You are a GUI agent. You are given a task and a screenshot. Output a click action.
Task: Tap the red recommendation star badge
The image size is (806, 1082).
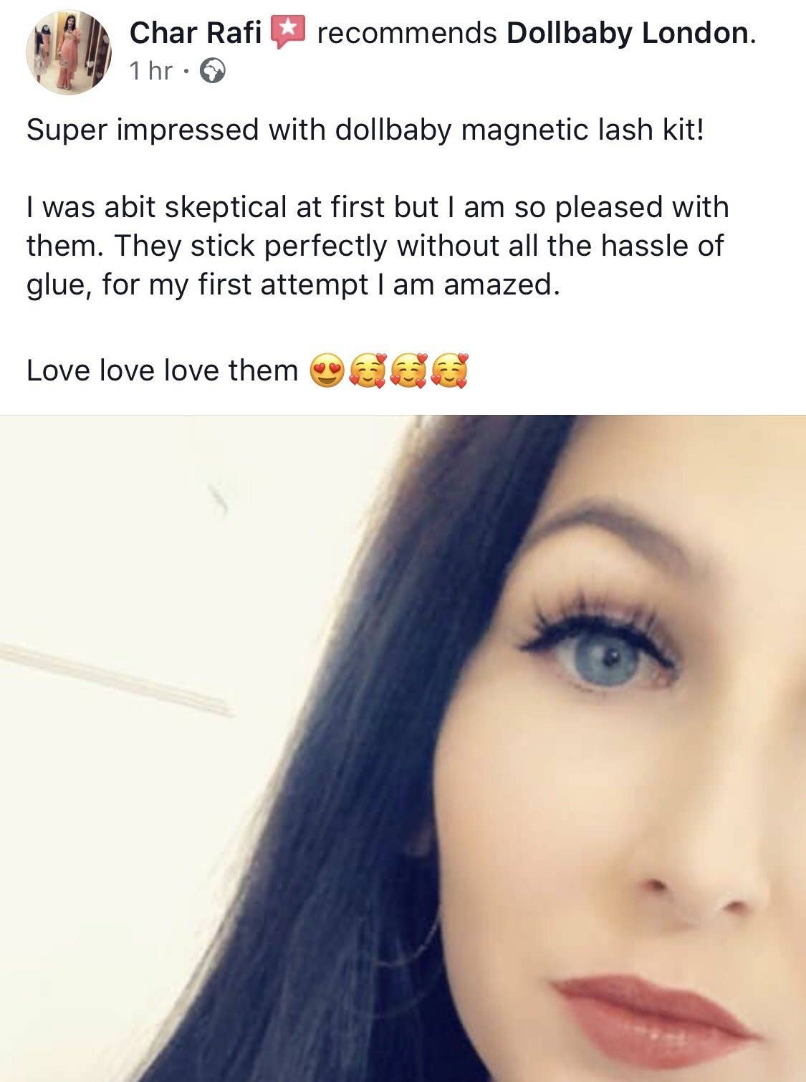point(287,32)
